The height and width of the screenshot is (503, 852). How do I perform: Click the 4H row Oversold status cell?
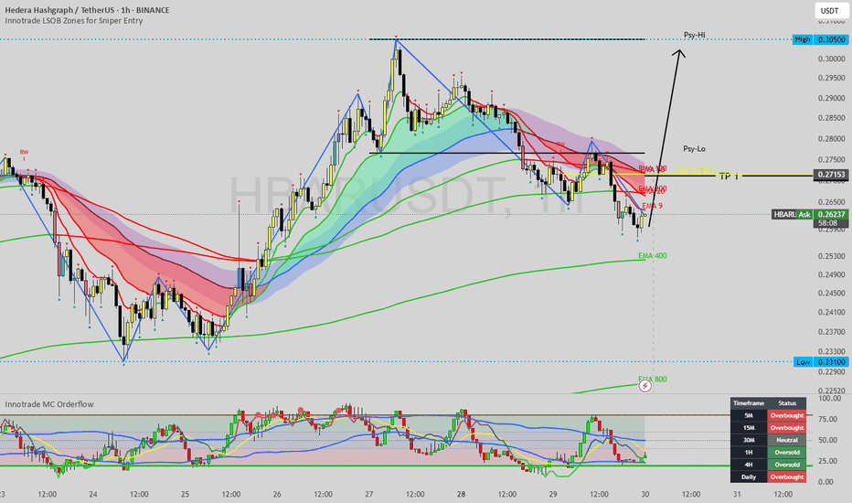tap(787, 465)
